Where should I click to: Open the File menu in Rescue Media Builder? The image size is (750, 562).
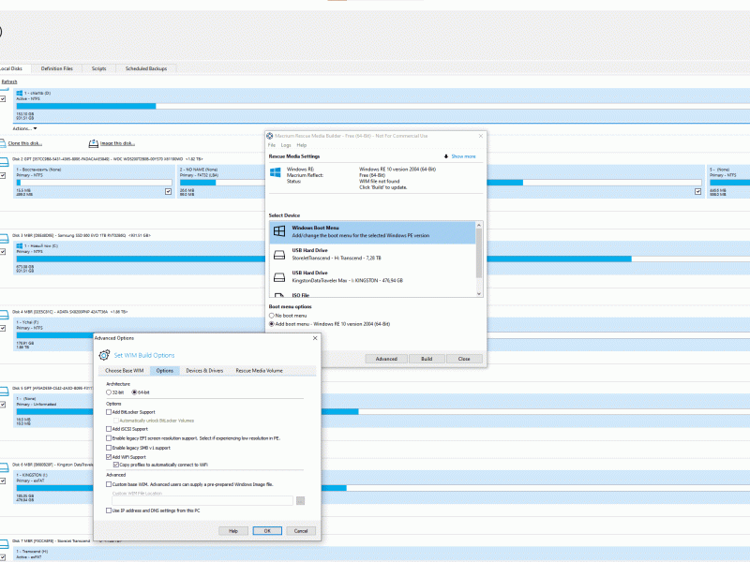coord(272,145)
